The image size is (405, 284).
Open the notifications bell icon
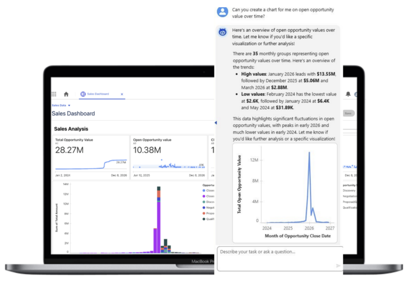pos(348,94)
